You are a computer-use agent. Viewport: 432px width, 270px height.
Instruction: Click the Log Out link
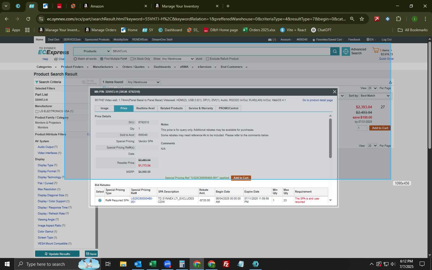point(386,40)
